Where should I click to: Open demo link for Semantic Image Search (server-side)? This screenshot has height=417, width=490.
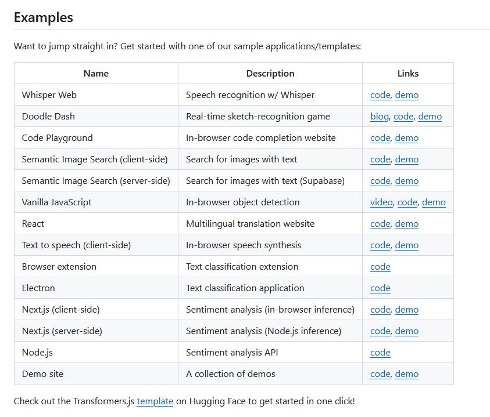(406, 181)
